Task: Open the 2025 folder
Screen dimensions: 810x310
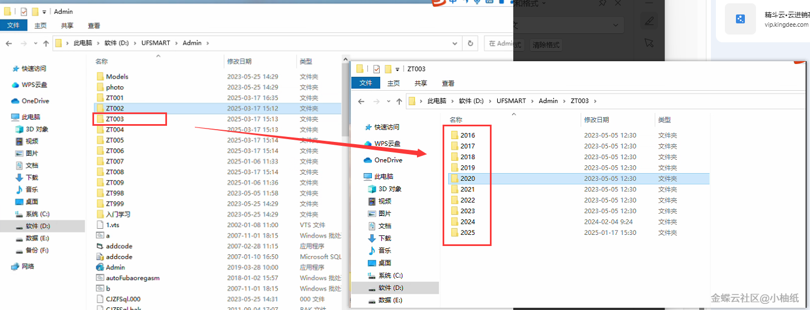Action: (x=467, y=233)
